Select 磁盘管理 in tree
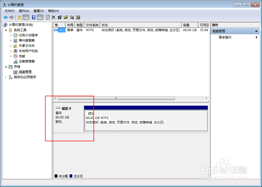Image resolution: width=262 pixels, height=187 pixels. pyautogui.click(x=25, y=72)
